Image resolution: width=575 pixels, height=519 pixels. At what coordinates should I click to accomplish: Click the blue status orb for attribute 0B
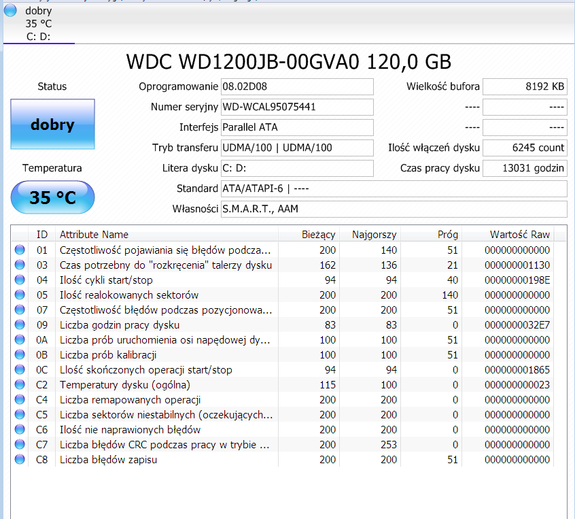[x=20, y=354]
